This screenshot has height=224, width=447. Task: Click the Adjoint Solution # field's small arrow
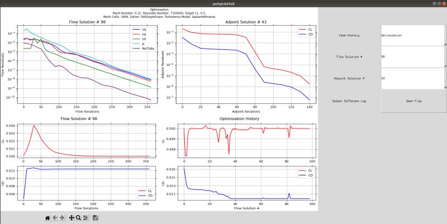pos(445,87)
